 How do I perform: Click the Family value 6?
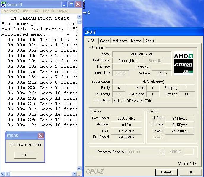point(119,88)
